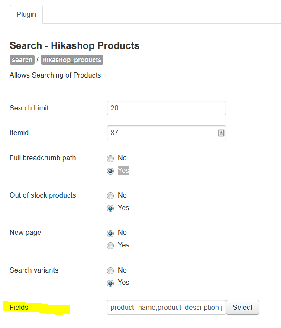Choose No for Out of stock products
Screen dimensions: 281x328
coord(110,196)
